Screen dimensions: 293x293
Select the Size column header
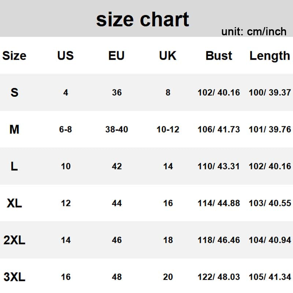point(14,56)
